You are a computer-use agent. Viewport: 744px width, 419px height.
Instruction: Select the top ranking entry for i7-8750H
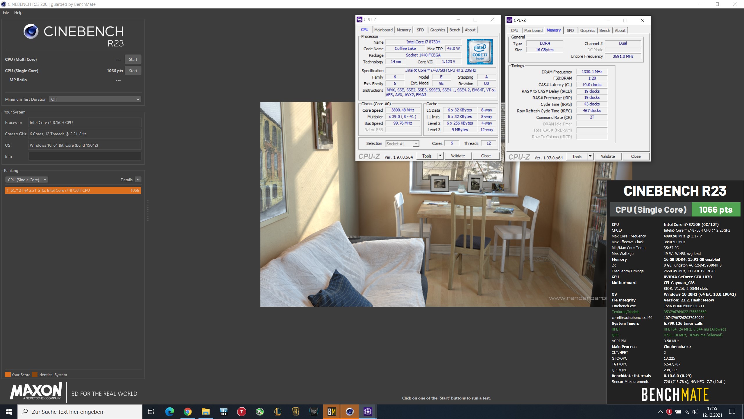(x=73, y=190)
